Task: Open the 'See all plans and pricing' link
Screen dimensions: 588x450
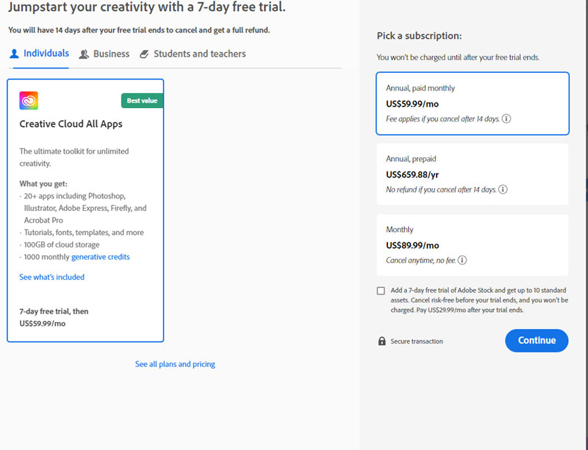Action: (x=175, y=364)
